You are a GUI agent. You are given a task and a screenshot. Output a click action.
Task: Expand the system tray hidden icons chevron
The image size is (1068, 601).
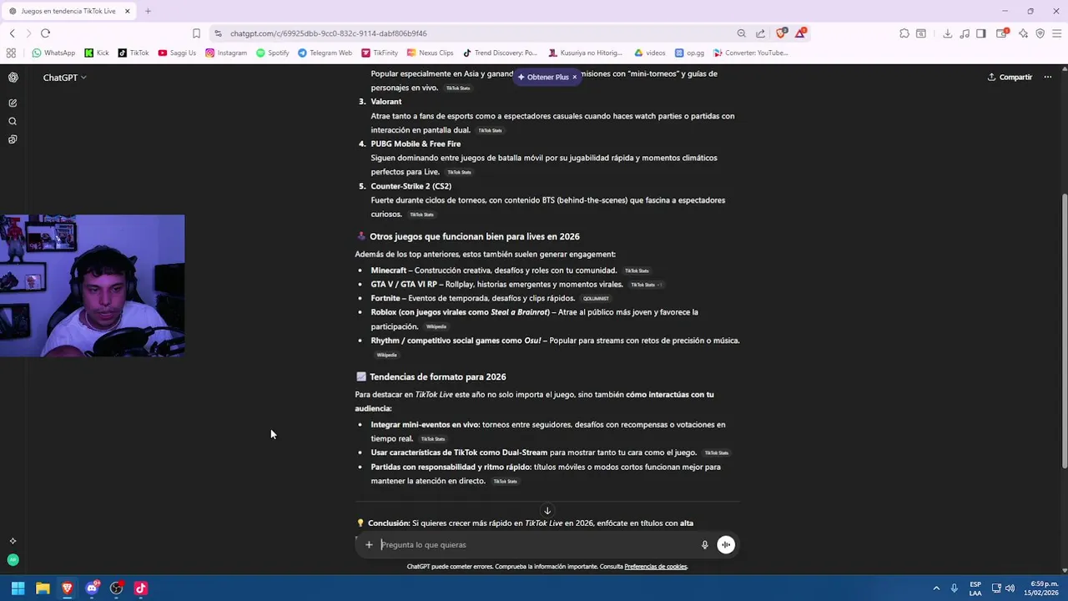(x=936, y=588)
